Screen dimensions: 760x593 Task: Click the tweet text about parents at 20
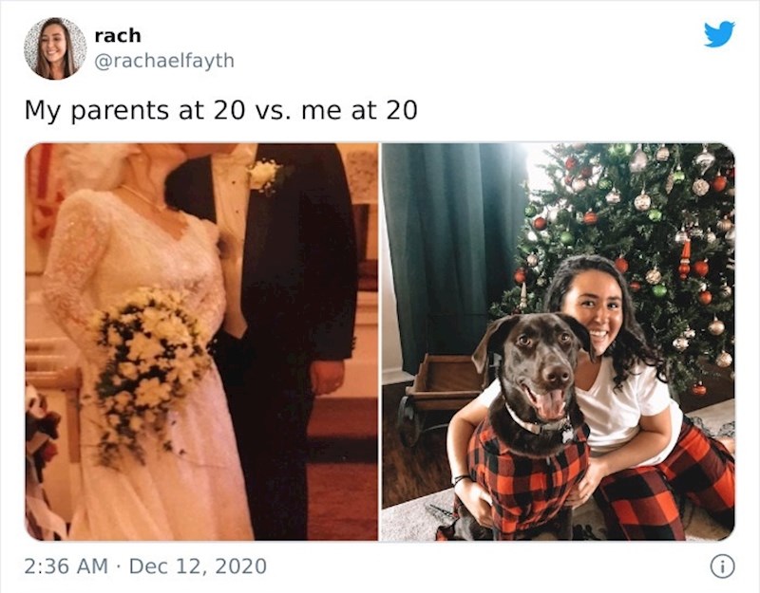click(220, 110)
